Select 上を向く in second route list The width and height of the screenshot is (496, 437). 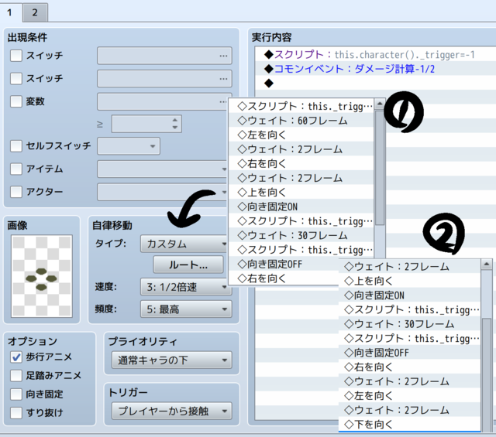click(410, 281)
